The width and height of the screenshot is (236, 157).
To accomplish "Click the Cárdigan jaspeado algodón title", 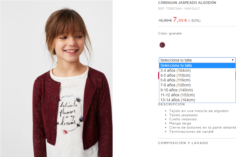I will [187, 3].
